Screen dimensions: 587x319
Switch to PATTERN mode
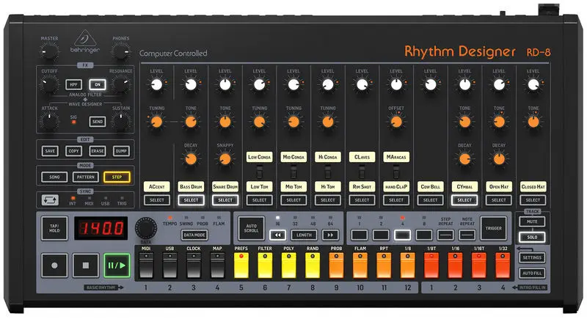86,177
